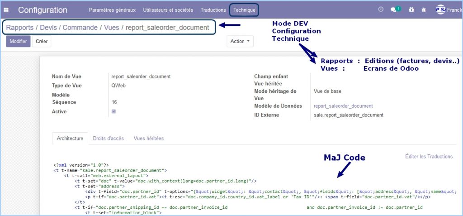This screenshot has width=463, height=216.
Task: Click the gift icon in top bar
Action: [411, 10]
